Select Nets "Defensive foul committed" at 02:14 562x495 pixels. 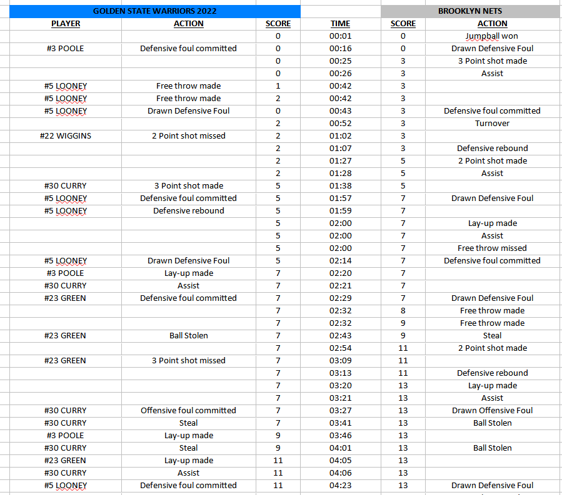pos(493,261)
